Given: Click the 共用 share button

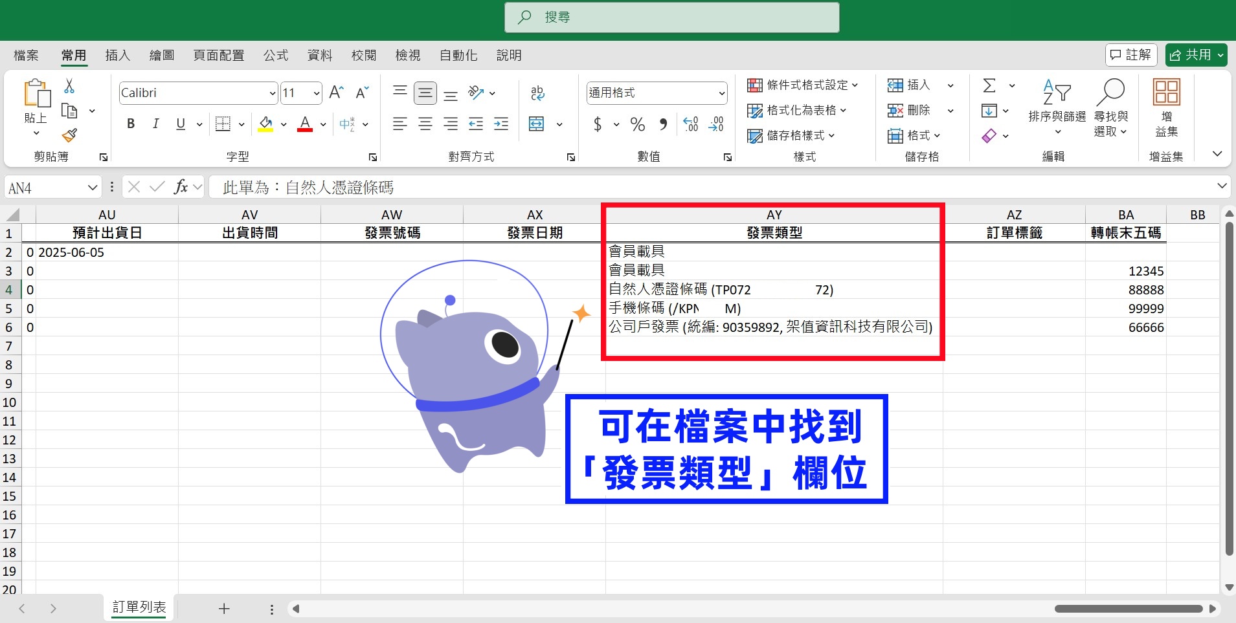Looking at the screenshot, I should (x=1196, y=55).
